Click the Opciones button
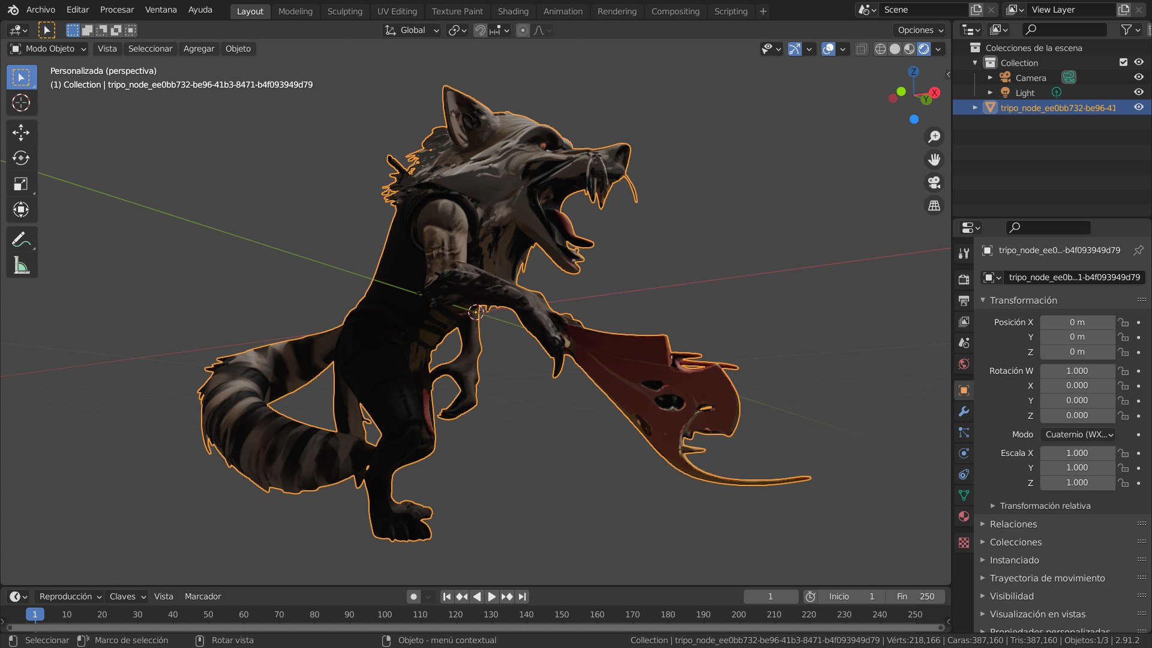Screen dimensions: 1152x648 920,30
